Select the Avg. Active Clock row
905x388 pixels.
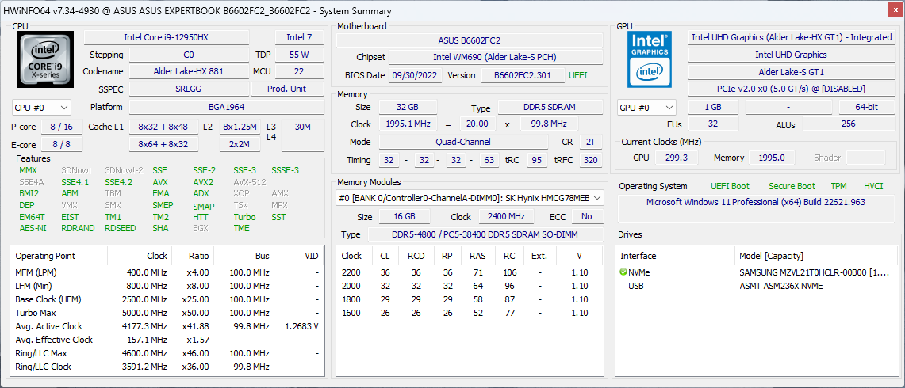[167, 326]
